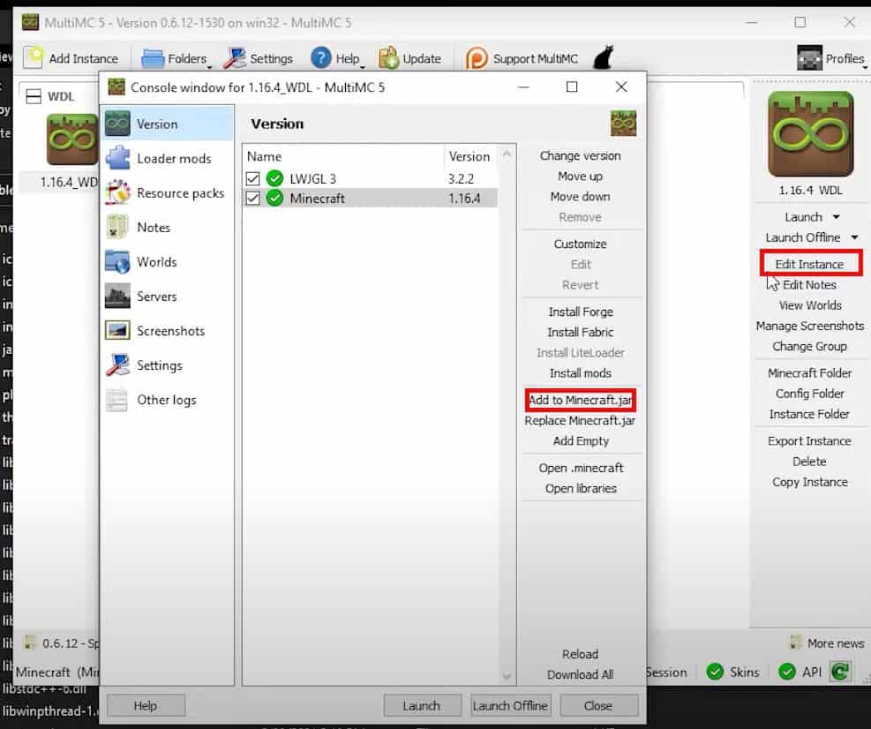
Task: Click the Update toolbar icon
Action: point(389,57)
